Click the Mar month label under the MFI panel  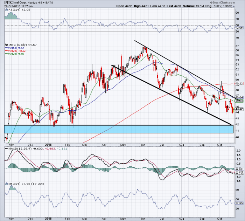pos(85,219)
